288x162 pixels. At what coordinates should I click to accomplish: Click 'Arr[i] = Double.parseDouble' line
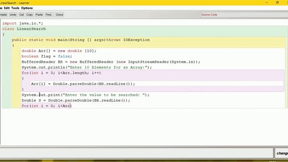pyautogui.click(x=83, y=84)
